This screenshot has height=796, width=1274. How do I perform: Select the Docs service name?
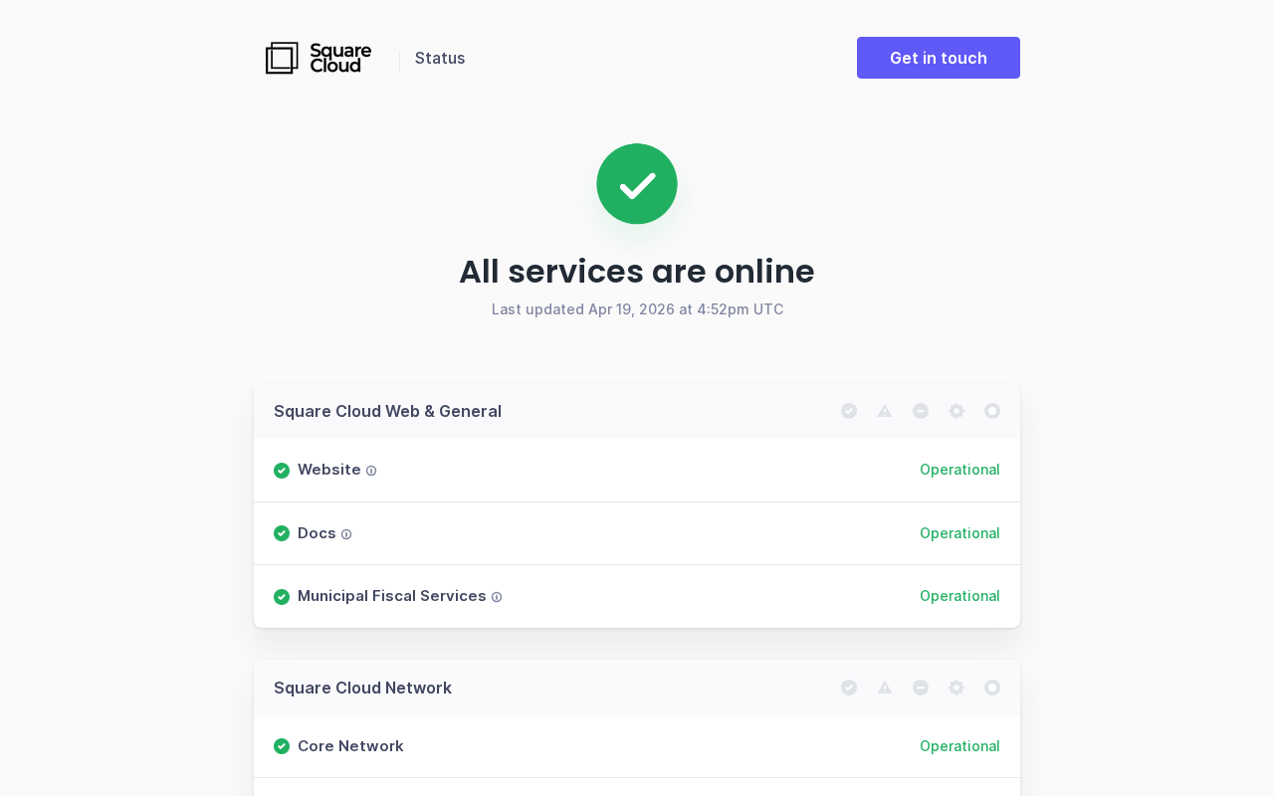point(317,533)
